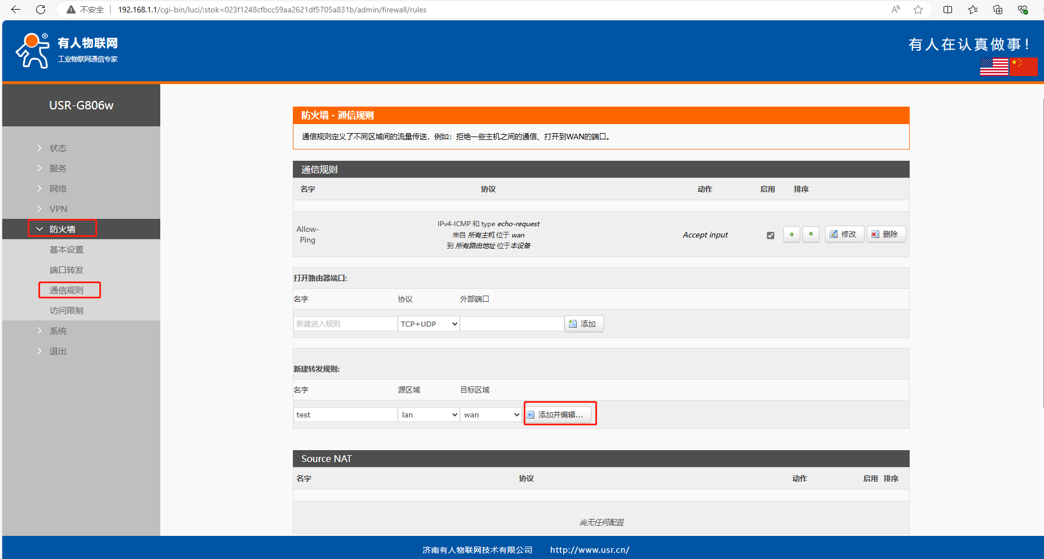Click the browser back arrow
Screen dimensions: 1044x559
click(x=16, y=10)
